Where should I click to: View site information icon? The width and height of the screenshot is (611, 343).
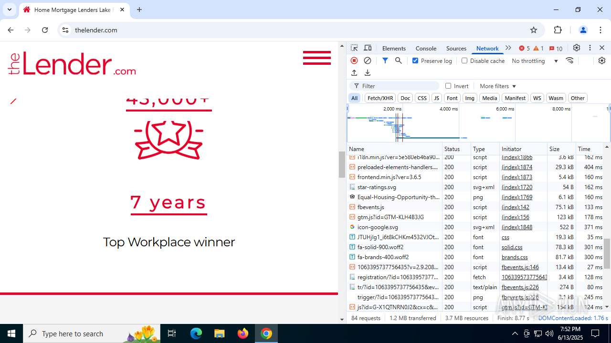[65, 30]
